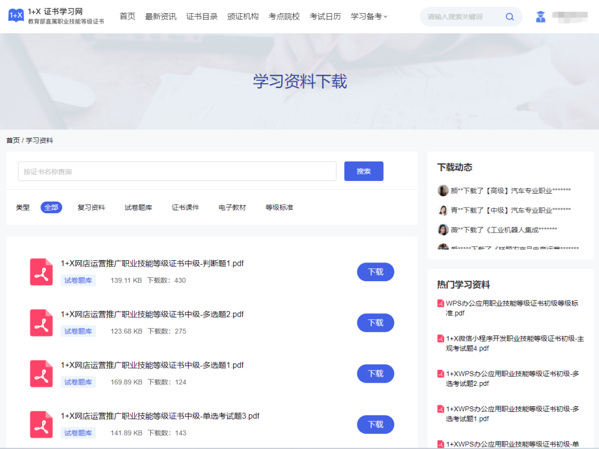The image size is (599, 449).
Task: Click the 热门学习资料 panel heading
Action: tap(463, 285)
